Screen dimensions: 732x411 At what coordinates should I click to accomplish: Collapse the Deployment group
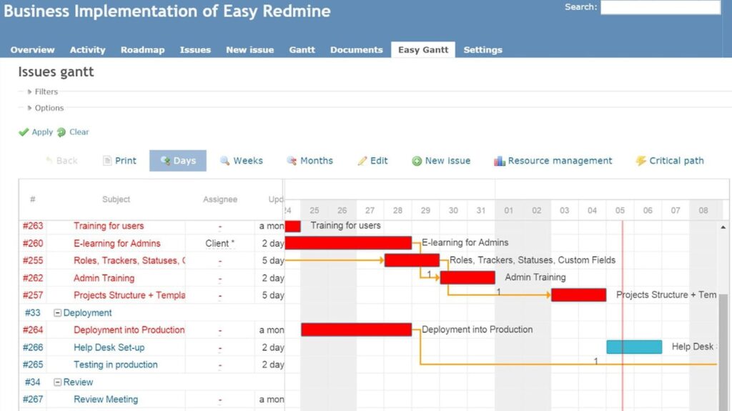(x=57, y=313)
